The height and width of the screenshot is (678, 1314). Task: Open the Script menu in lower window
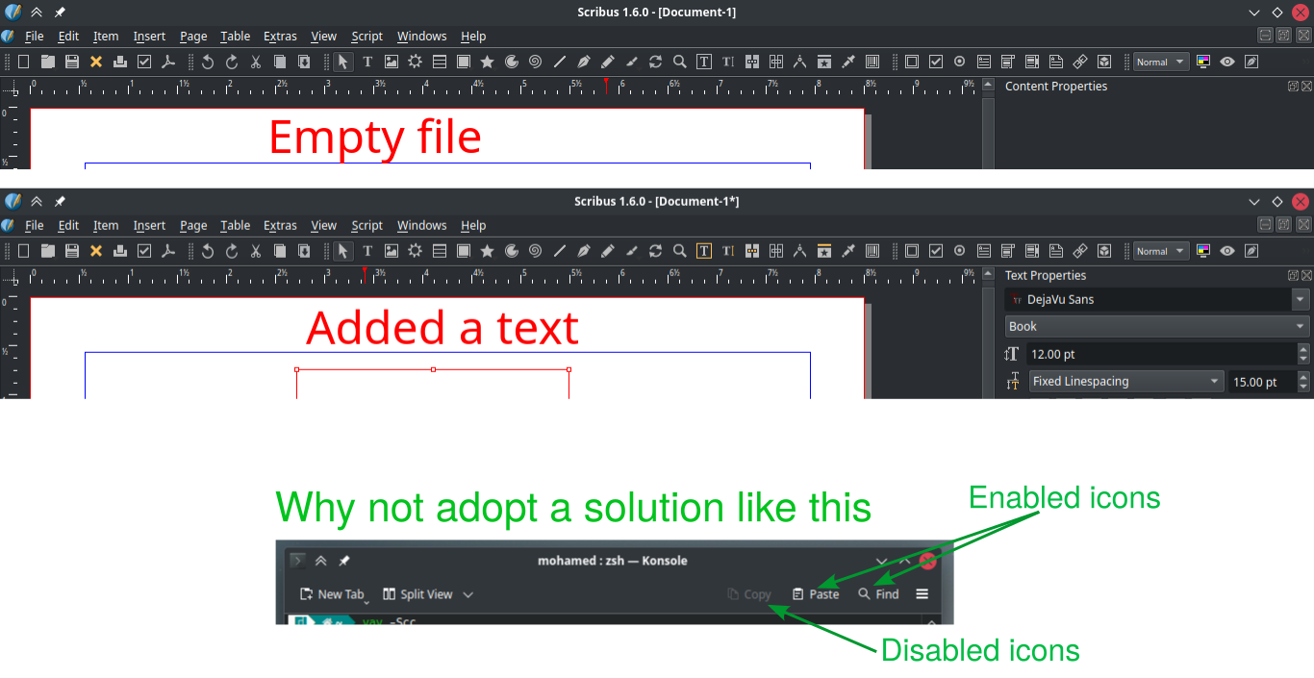pos(366,226)
